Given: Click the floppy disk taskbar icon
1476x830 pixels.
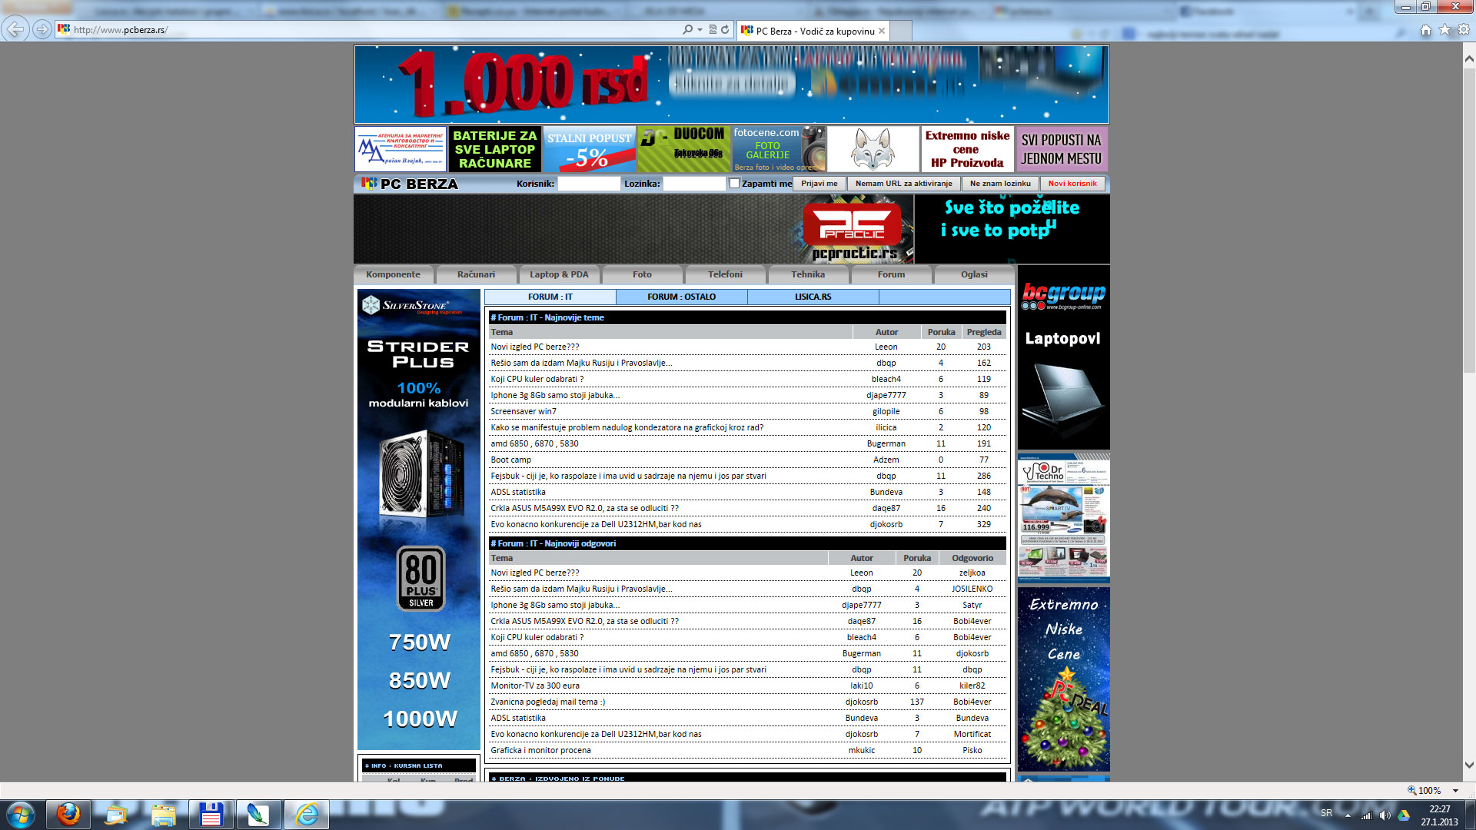Looking at the screenshot, I should tap(211, 815).
